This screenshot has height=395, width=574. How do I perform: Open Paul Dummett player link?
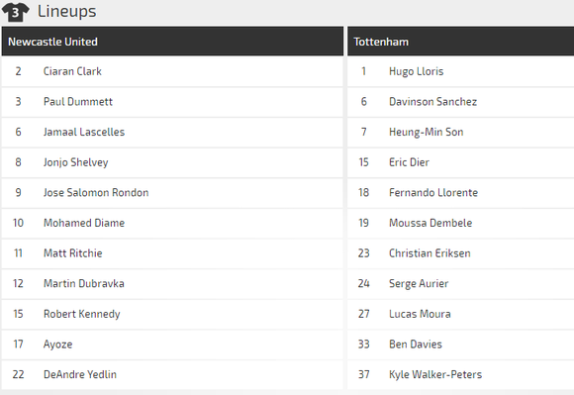click(x=78, y=101)
